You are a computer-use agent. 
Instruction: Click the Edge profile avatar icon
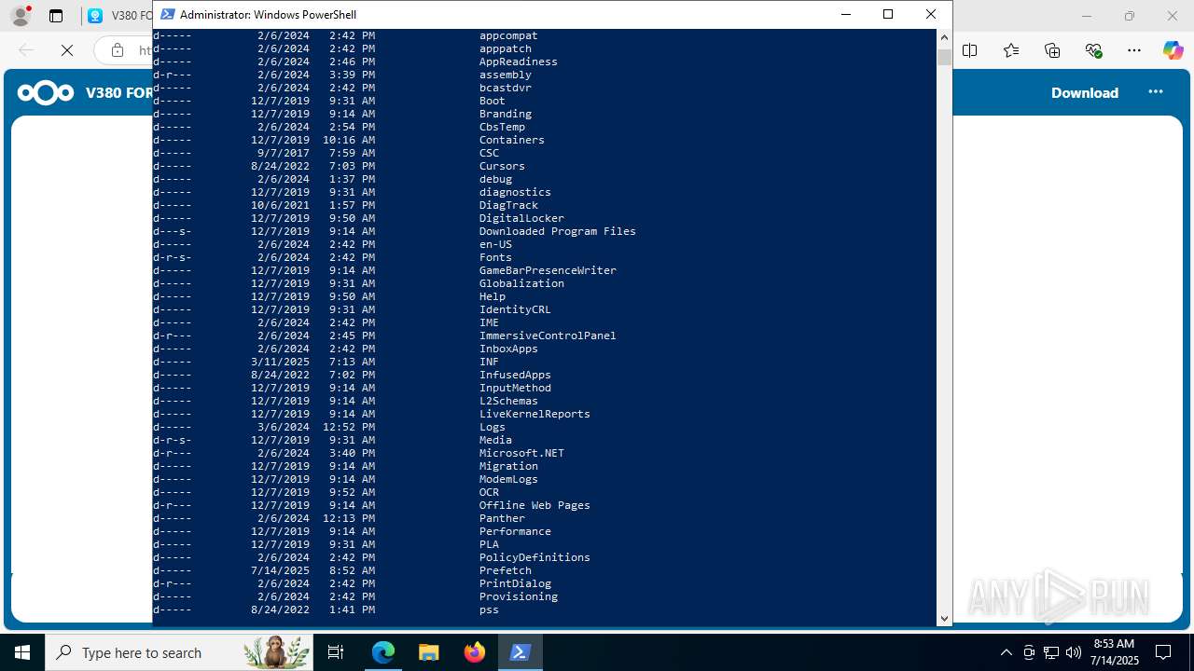(x=21, y=16)
